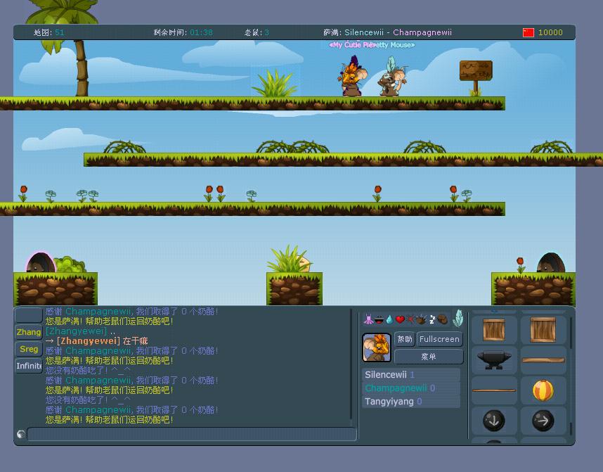Click the item panel scrollbar

(571, 376)
